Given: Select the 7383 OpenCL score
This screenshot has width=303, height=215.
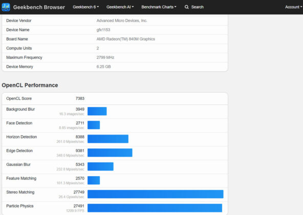Looking at the screenshot, I should tap(80, 98).
